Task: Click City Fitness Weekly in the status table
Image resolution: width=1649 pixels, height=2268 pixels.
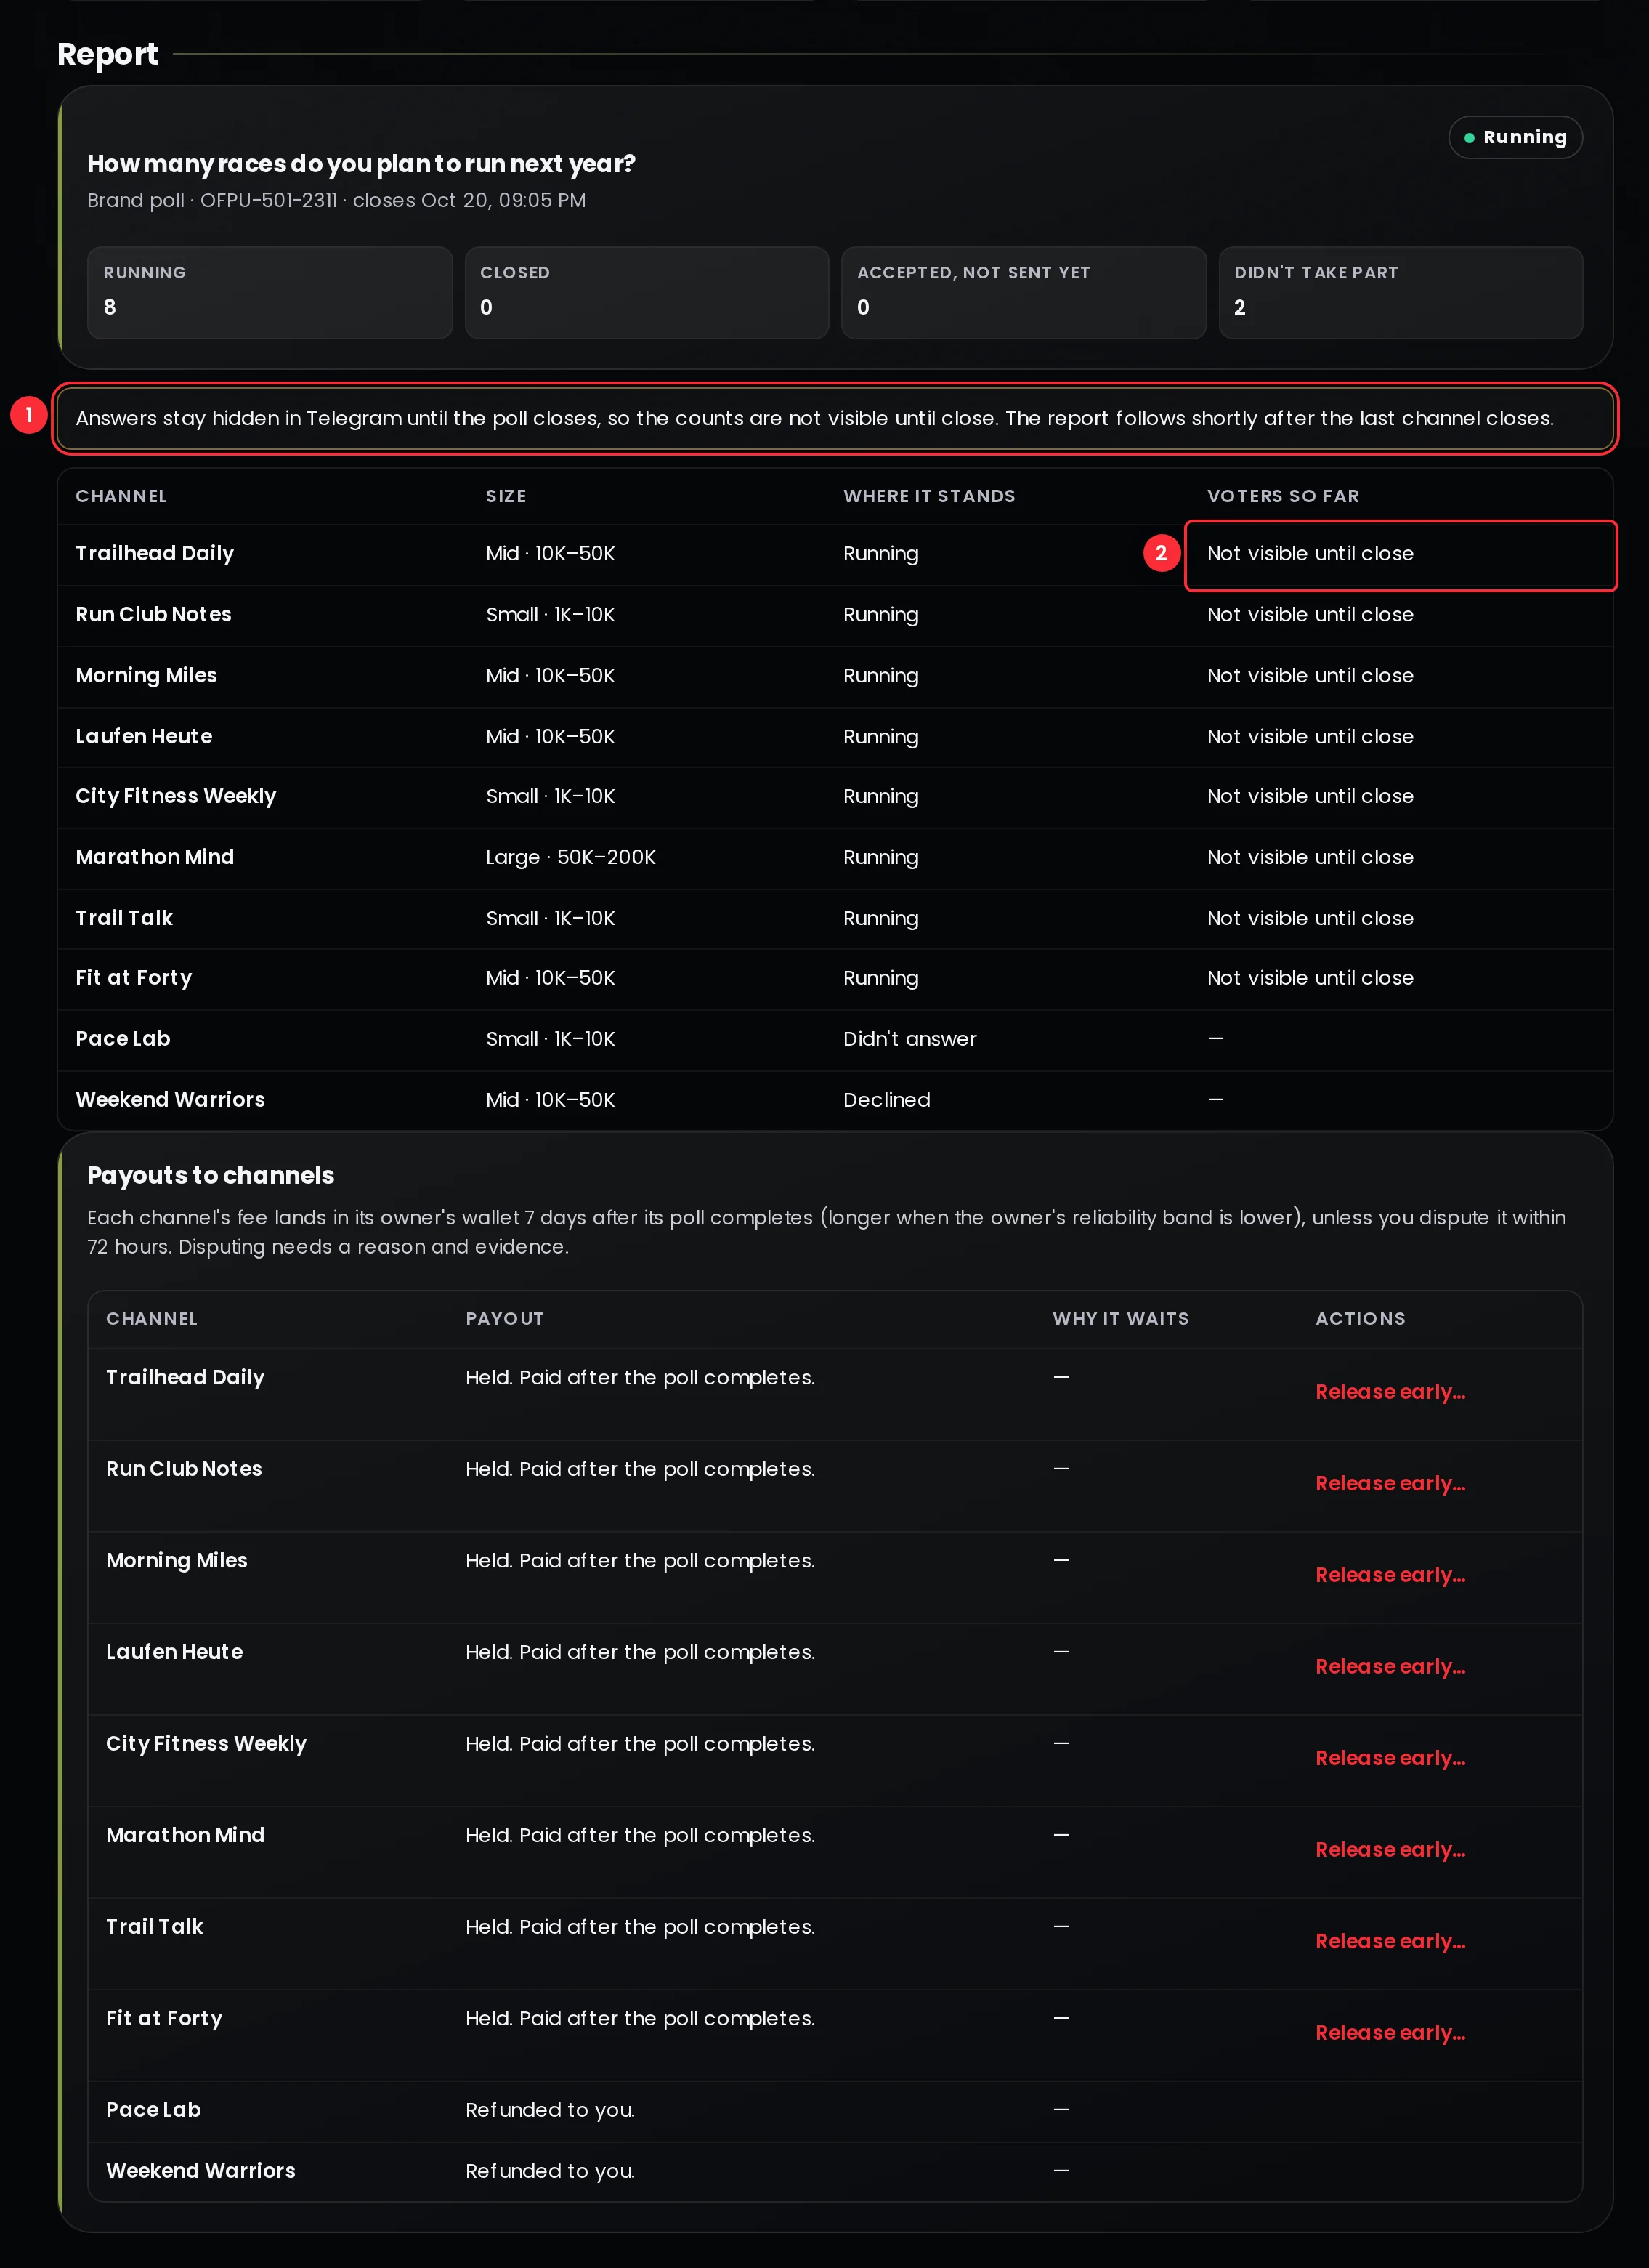Action: point(176,797)
